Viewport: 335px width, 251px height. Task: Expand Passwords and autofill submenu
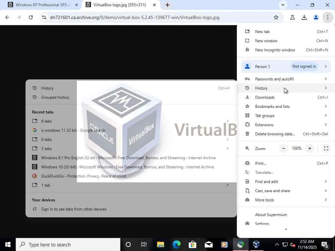286,79
